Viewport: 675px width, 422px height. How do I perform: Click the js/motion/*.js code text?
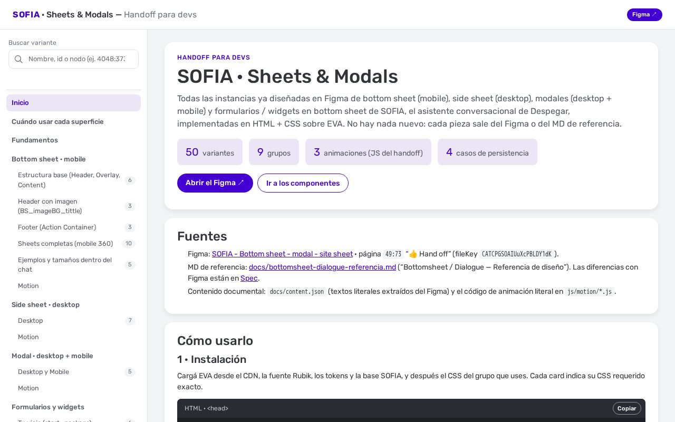pos(590,292)
